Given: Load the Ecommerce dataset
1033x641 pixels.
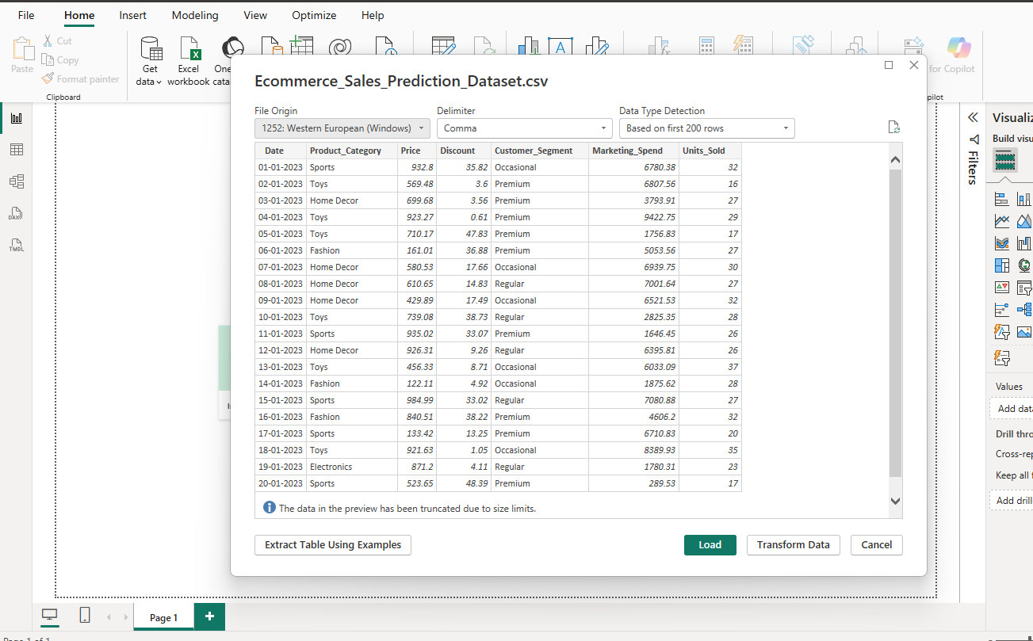Looking at the screenshot, I should (710, 544).
